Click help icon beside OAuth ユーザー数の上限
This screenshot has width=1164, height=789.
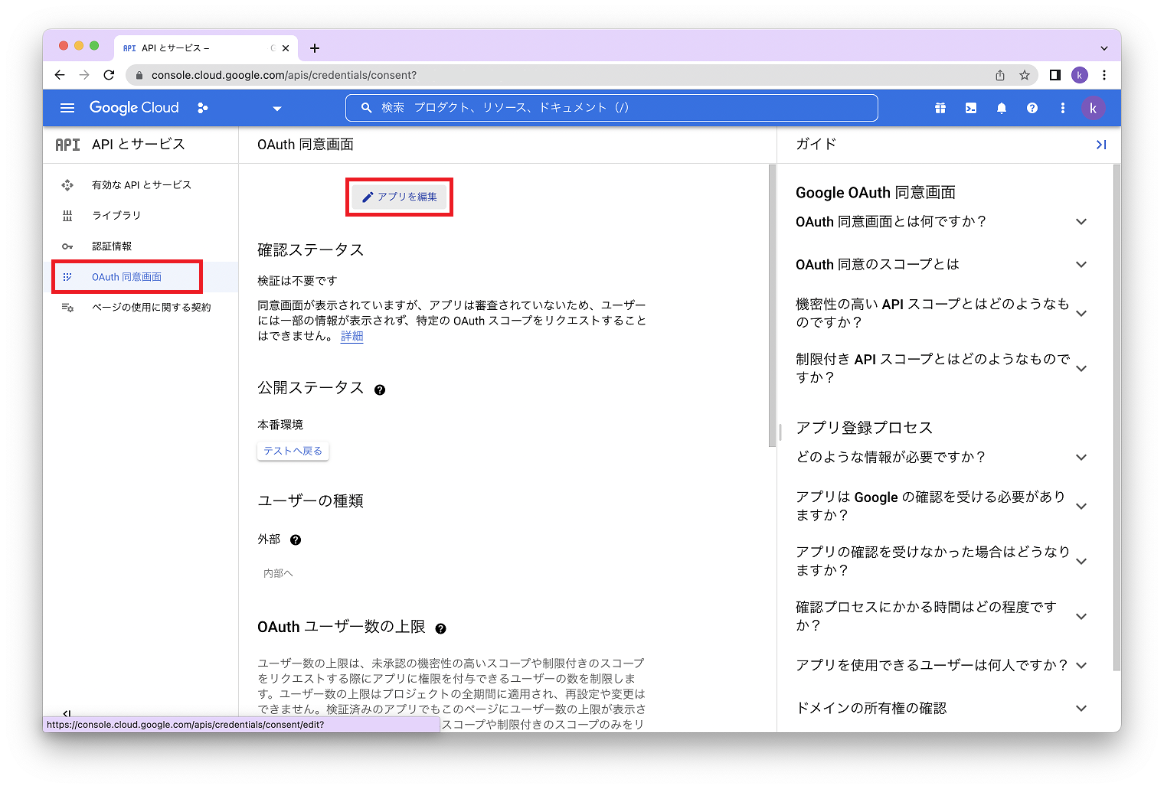(x=440, y=628)
